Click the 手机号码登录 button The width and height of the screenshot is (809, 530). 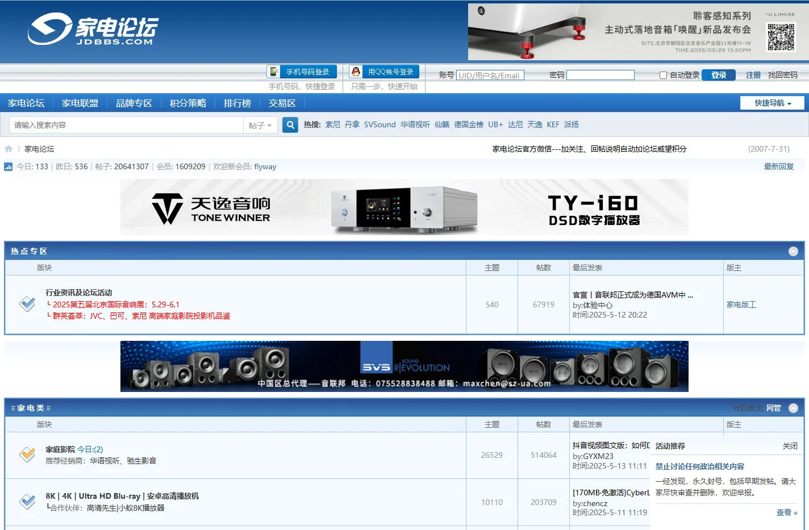point(302,72)
